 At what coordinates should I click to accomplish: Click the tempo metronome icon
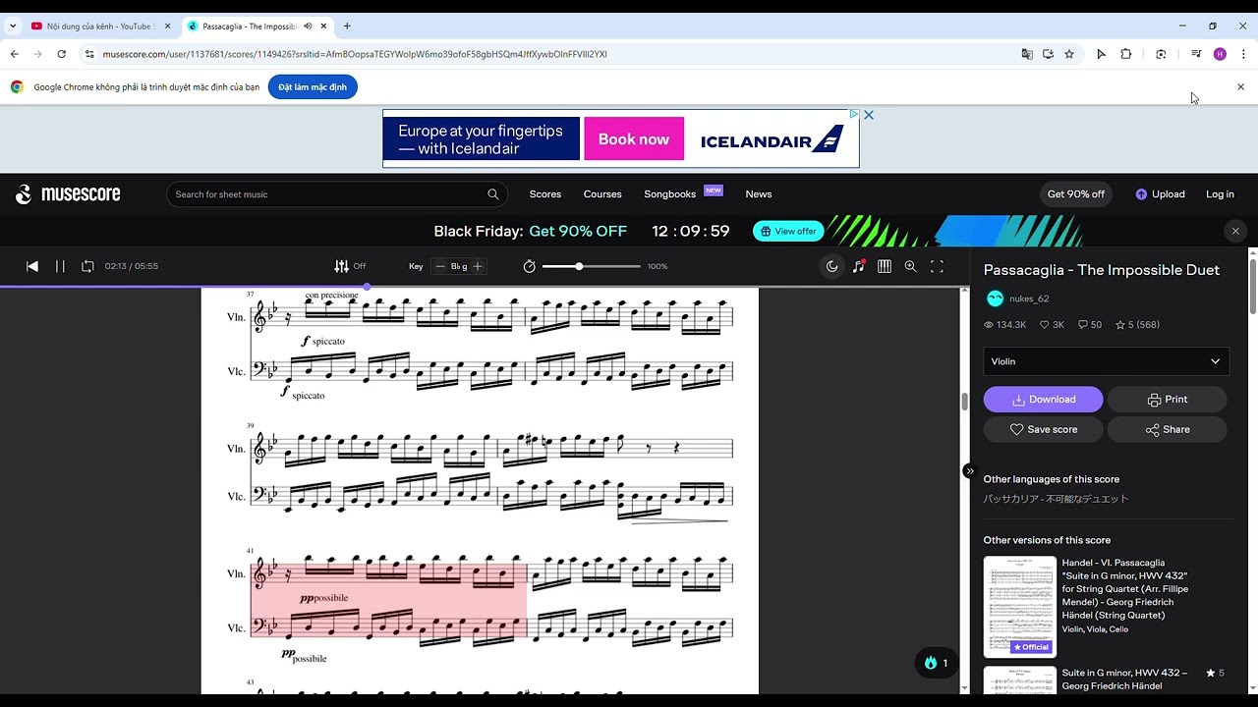click(x=530, y=266)
